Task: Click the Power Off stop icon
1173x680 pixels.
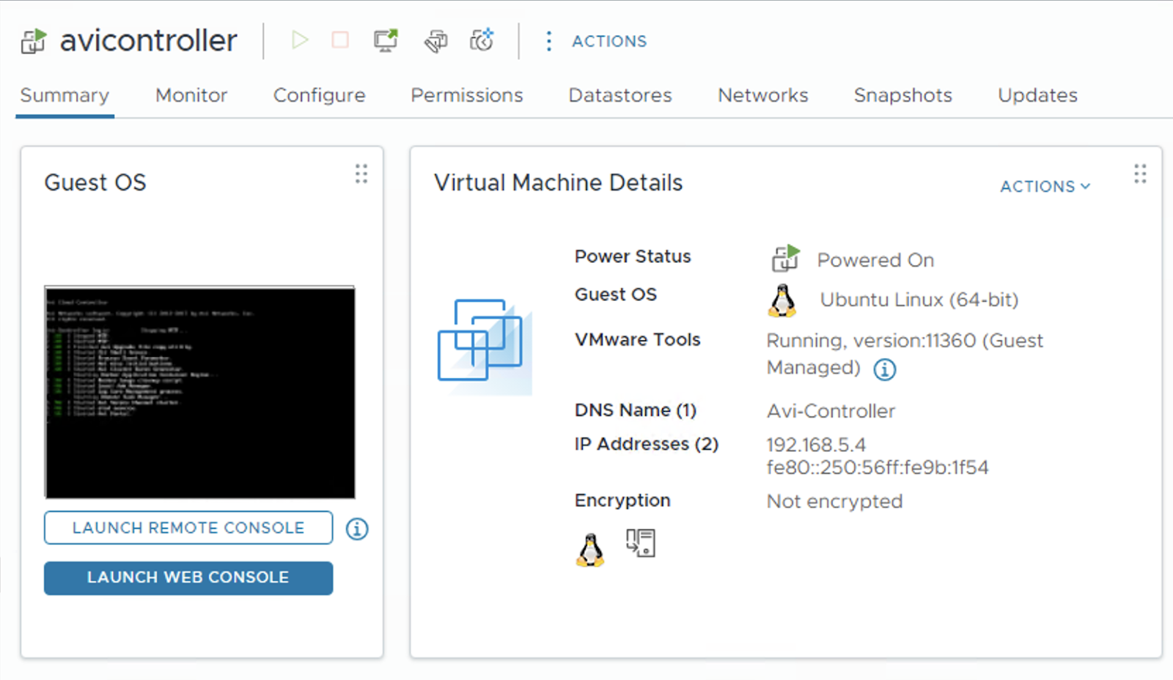Action: click(x=340, y=40)
